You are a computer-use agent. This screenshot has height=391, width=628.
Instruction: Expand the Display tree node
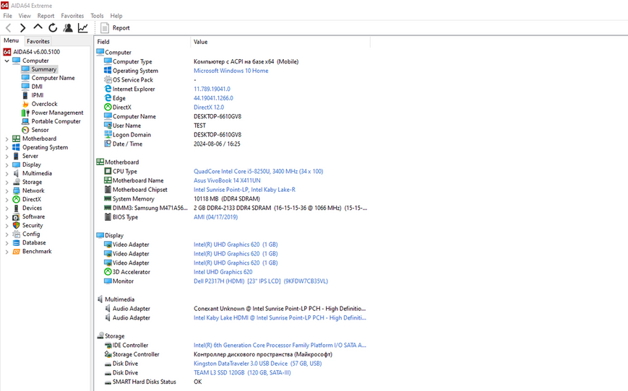(x=7, y=164)
